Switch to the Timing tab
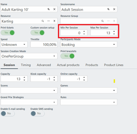 tap(26, 65)
